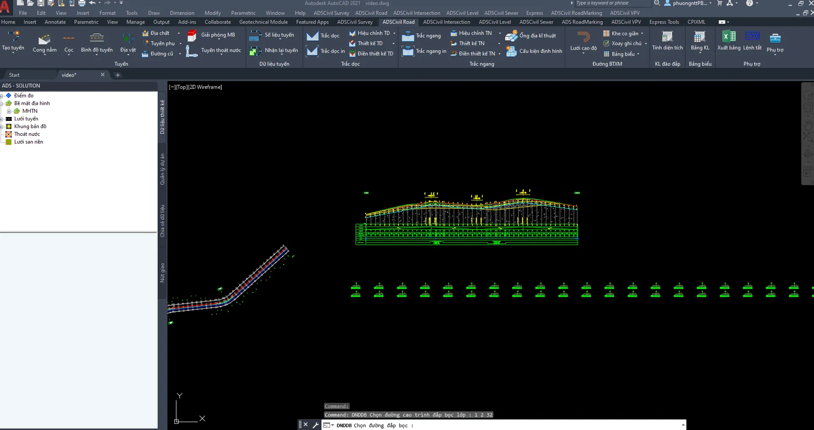Open the Dimension menu

[182, 13]
